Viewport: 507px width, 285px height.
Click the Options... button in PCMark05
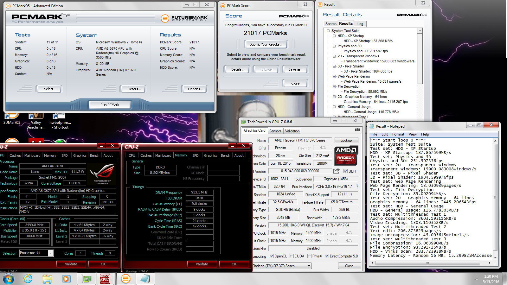coord(195,89)
